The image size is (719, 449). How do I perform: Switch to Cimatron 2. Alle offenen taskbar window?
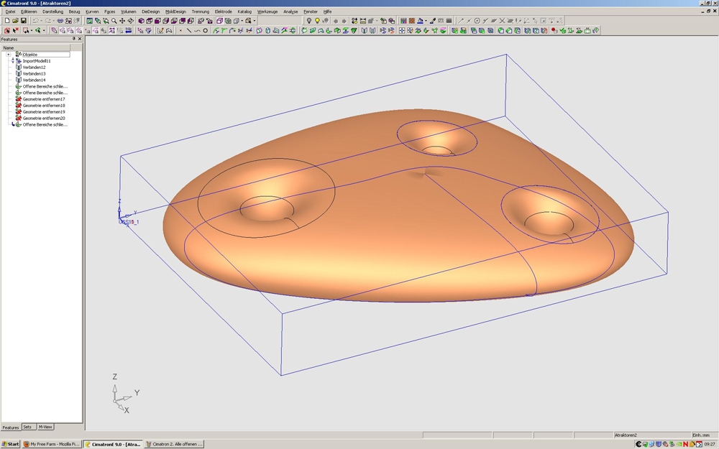click(174, 444)
